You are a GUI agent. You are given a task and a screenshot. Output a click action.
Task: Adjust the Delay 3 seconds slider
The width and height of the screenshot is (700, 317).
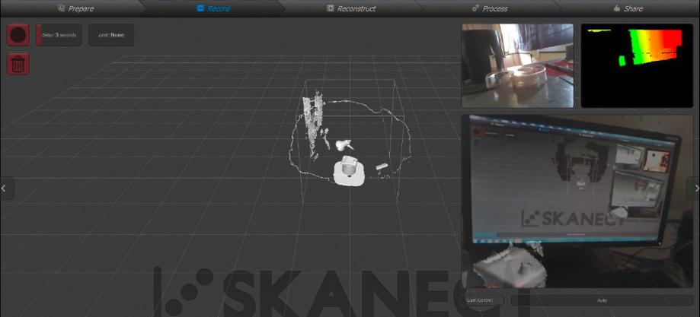click(x=59, y=35)
